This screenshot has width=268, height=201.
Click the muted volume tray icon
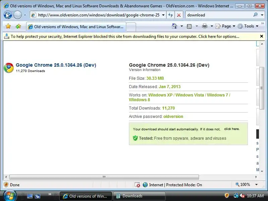(x=242, y=196)
